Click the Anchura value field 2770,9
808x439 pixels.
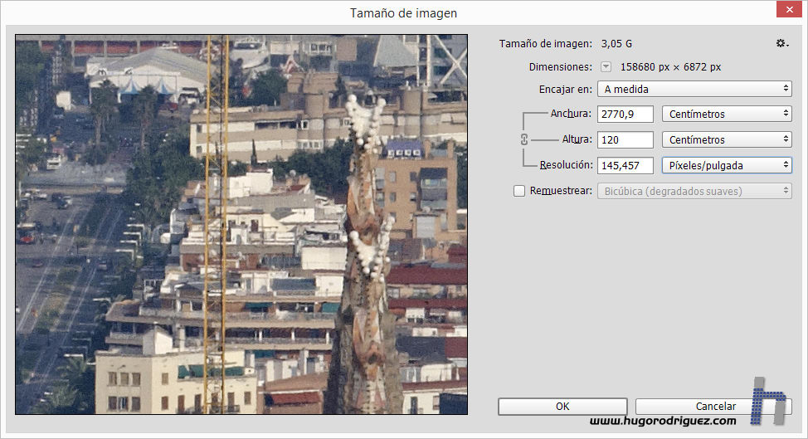click(x=625, y=114)
